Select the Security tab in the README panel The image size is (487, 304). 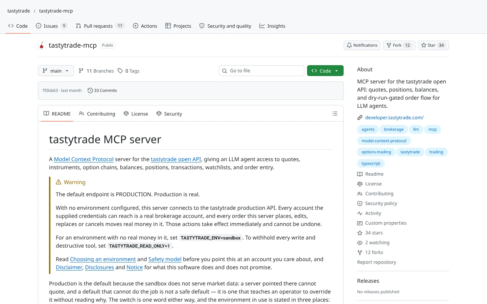[x=169, y=114]
